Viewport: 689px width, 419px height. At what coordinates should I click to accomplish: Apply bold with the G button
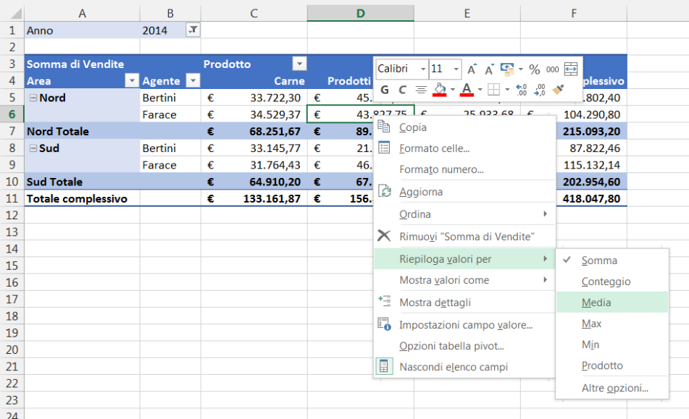click(x=385, y=90)
